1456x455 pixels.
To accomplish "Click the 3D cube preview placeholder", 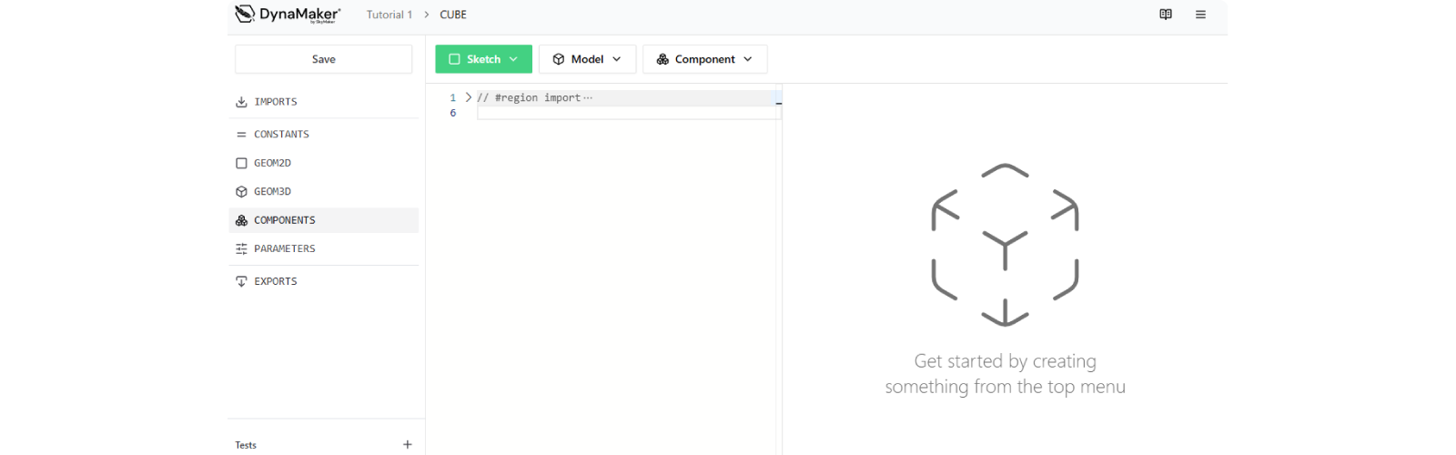I will [x=1005, y=245].
